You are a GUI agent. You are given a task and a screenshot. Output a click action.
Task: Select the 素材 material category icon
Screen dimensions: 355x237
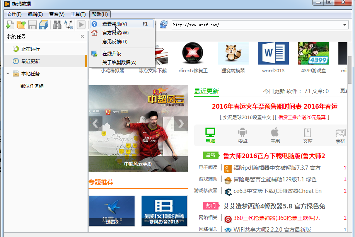coord(341,133)
